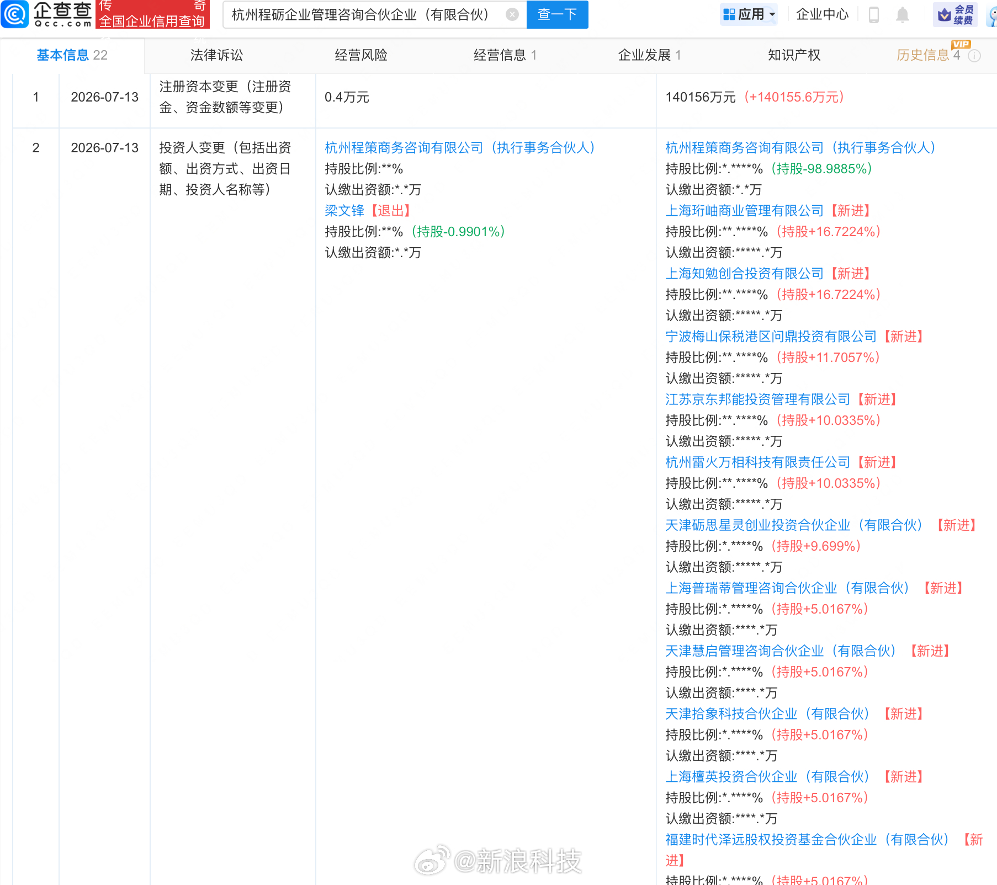
Task: Select the 持股+9.699% change text
Action: (815, 546)
